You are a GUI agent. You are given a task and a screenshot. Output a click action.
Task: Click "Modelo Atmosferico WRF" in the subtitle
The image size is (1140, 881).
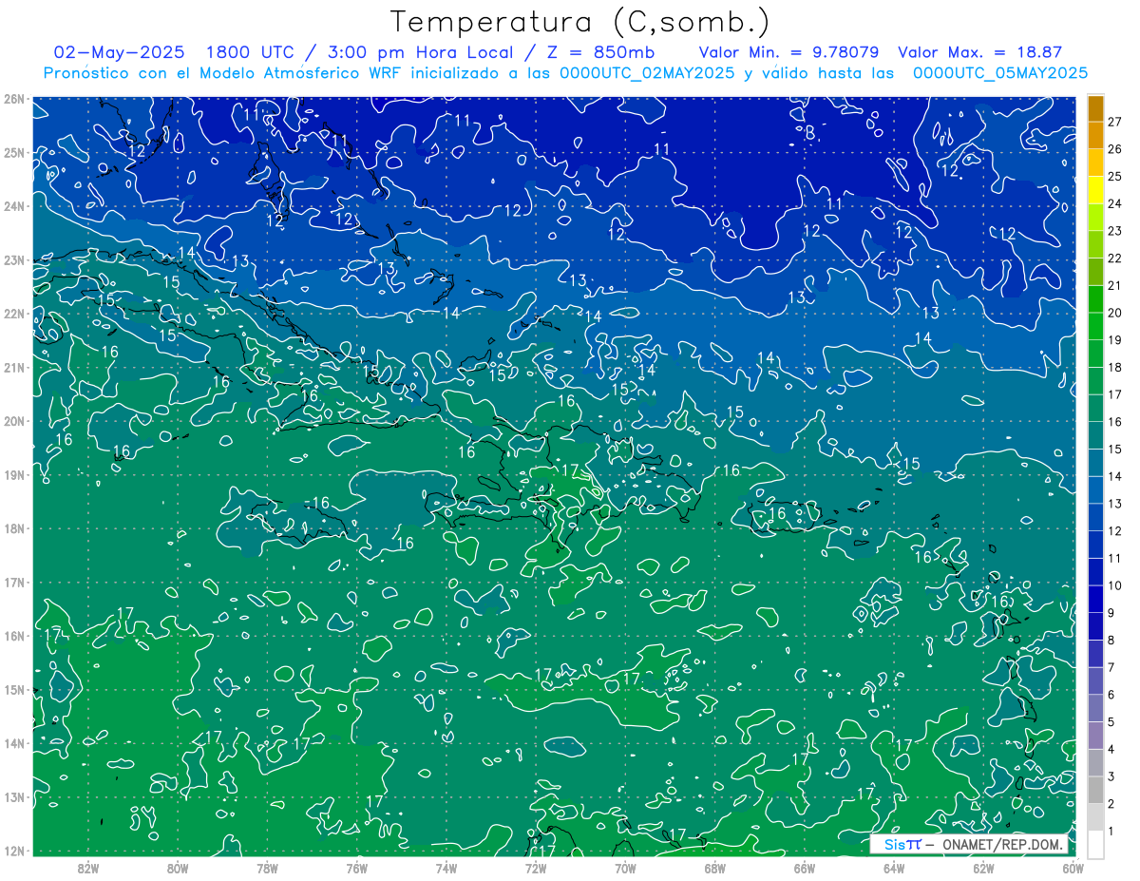tap(301, 73)
